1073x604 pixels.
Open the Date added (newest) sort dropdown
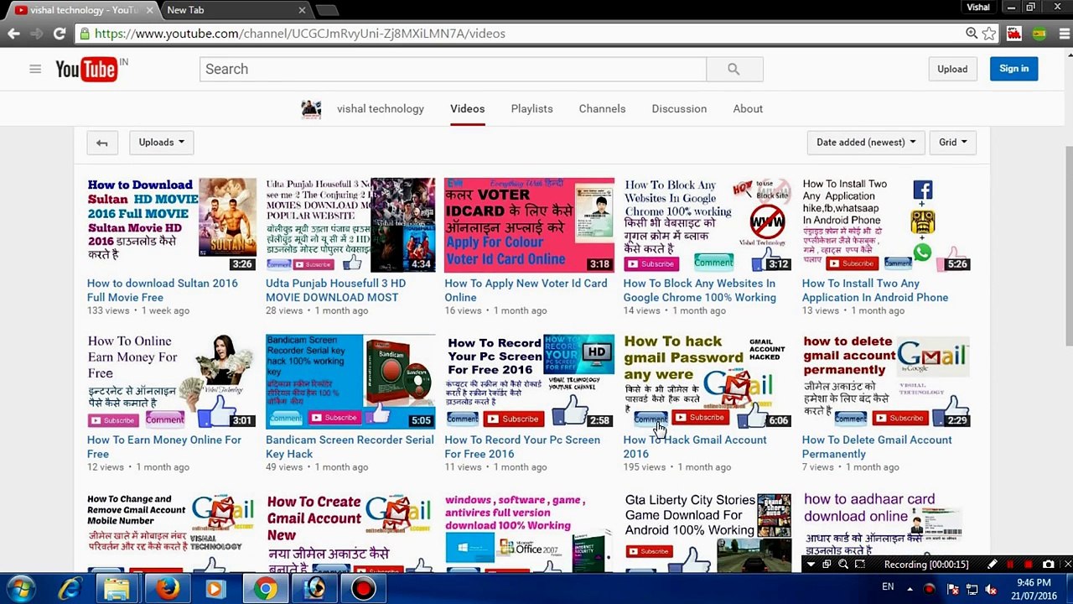point(866,143)
